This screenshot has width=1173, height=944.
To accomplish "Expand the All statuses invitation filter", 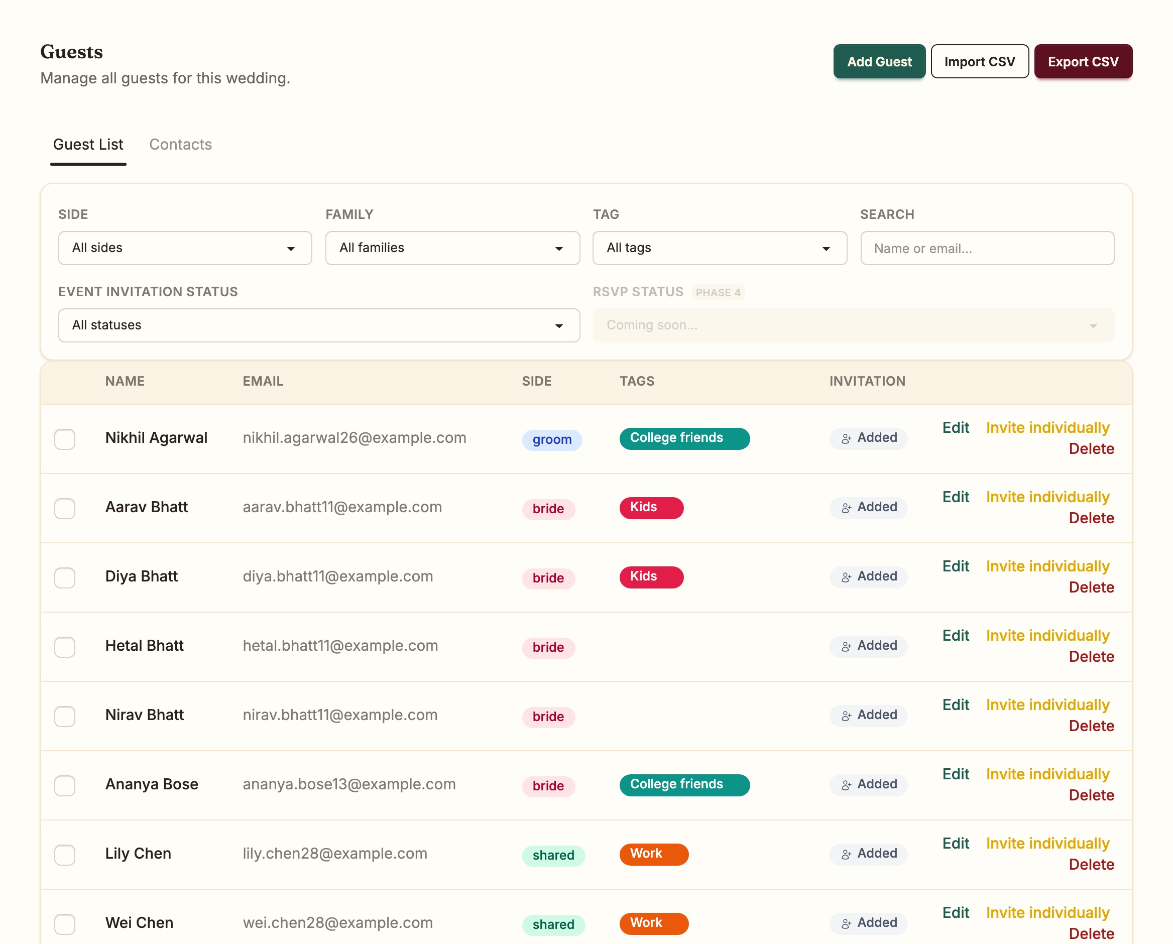I will (319, 325).
